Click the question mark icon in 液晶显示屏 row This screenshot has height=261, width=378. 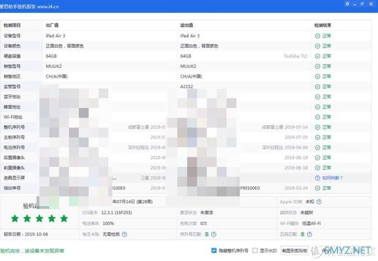(x=317, y=178)
